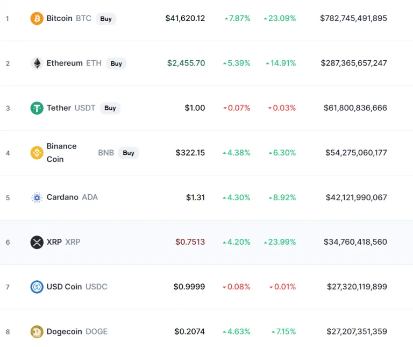413x347 pixels.
Task: Click the black XRP logo icon
Action: click(x=37, y=242)
